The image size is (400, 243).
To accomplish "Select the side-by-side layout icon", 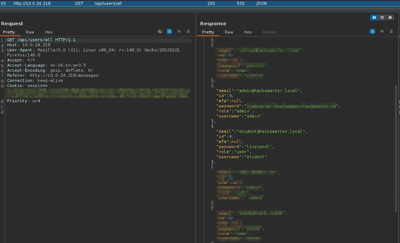I will click(374, 18).
